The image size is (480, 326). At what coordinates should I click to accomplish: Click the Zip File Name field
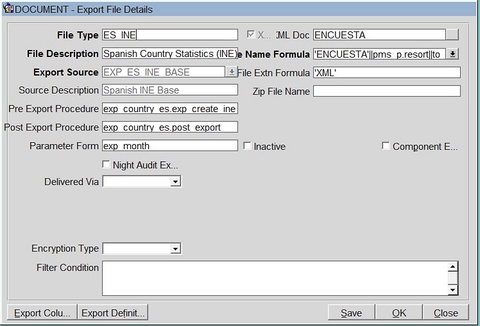[x=386, y=91]
